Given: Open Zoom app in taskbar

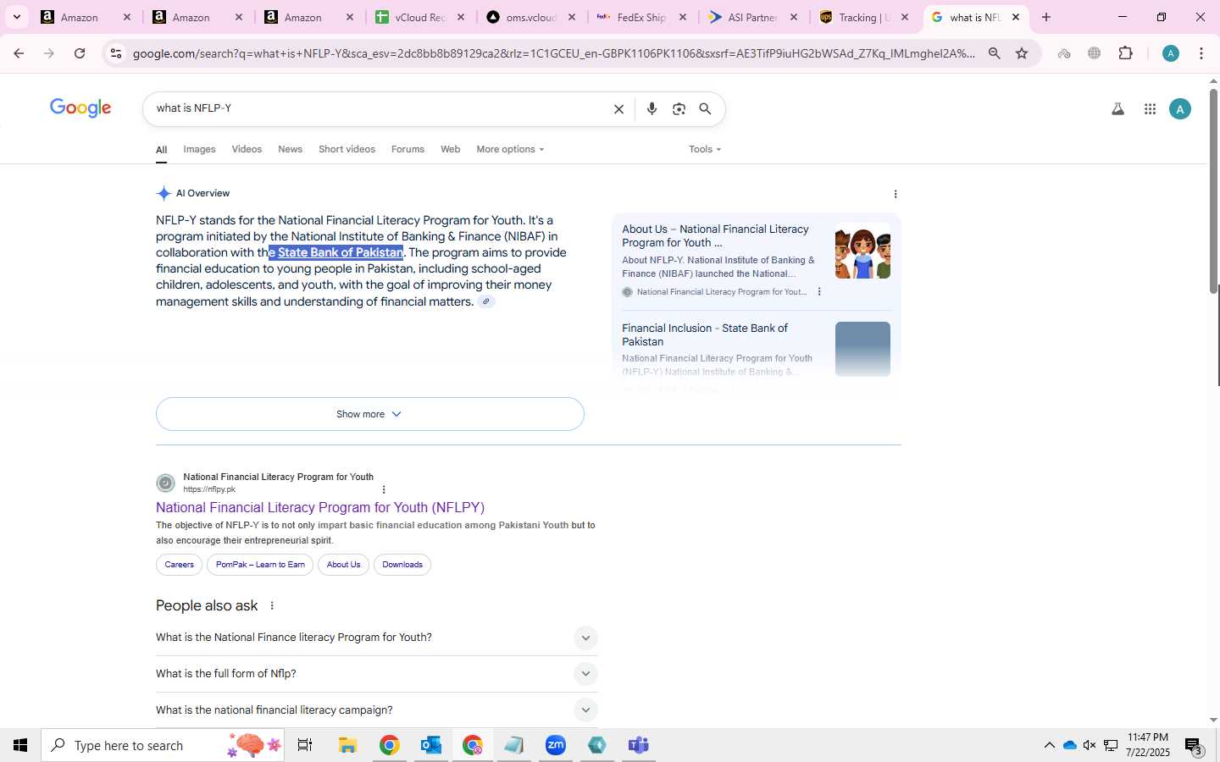Looking at the screenshot, I should (x=556, y=745).
